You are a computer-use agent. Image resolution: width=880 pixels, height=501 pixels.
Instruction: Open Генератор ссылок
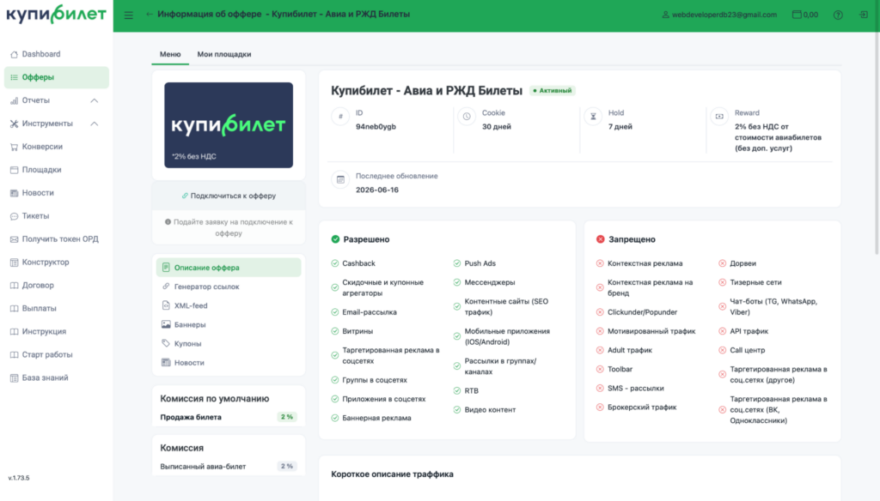pos(229,287)
